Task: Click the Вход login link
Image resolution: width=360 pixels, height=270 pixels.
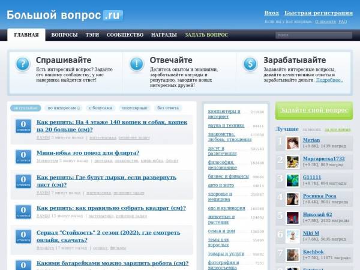Action: click(272, 13)
